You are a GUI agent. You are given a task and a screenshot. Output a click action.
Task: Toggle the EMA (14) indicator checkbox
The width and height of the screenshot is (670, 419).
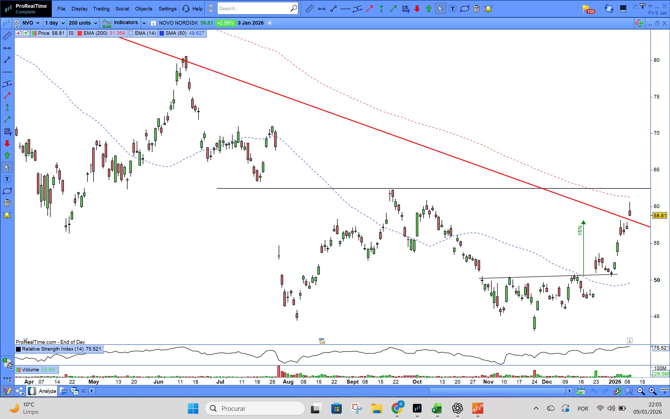coord(131,33)
